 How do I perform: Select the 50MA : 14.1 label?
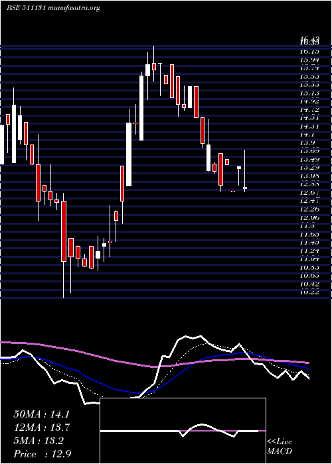[41, 414]
